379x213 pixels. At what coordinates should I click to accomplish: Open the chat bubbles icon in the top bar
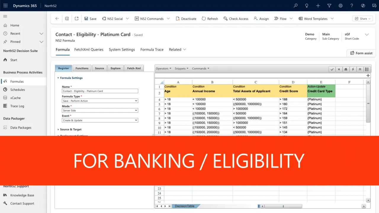click(374, 6)
